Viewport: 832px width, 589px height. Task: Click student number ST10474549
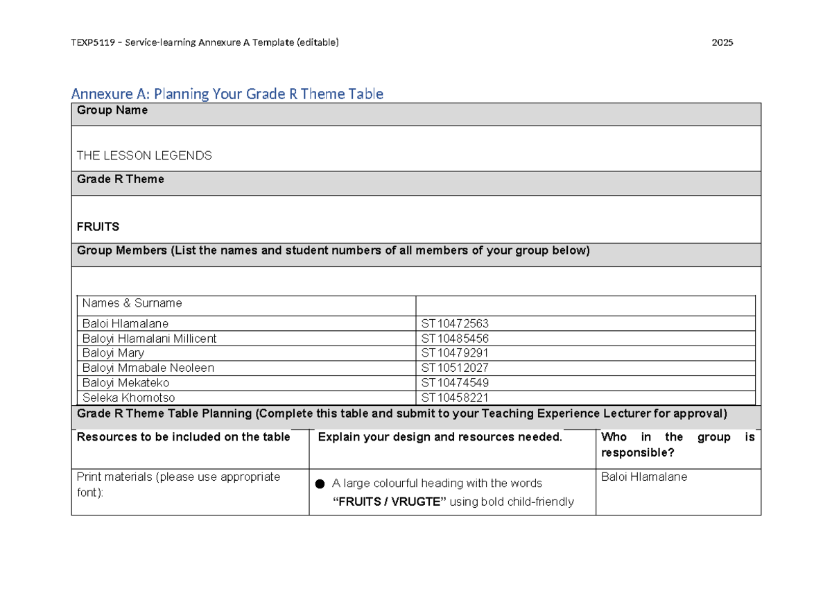(x=455, y=383)
